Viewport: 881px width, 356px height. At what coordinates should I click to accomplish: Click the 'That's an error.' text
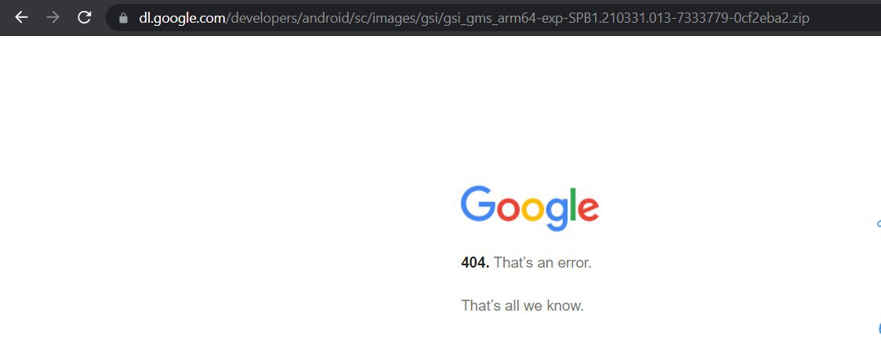(x=542, y=262)
